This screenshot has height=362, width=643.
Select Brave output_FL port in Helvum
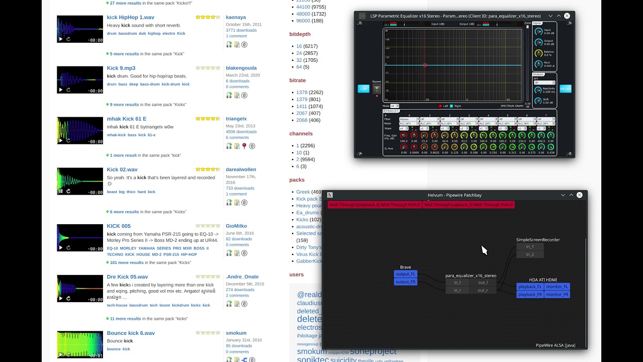(405, 274)
